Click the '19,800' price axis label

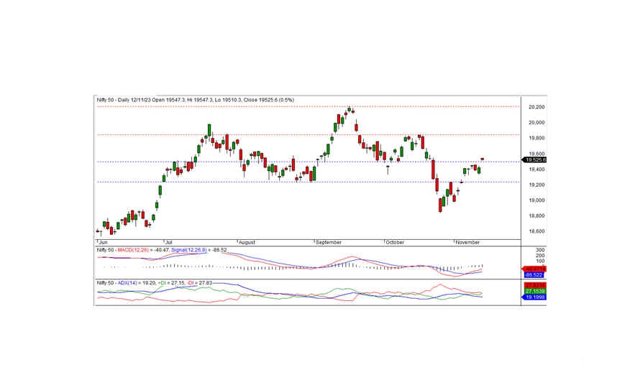536,138
